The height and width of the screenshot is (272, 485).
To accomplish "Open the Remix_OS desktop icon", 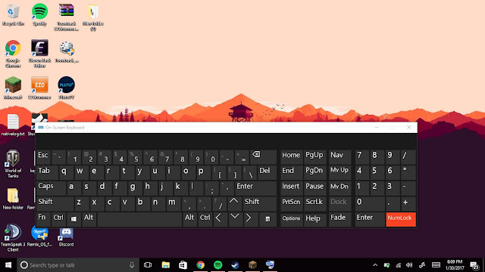I will click(39, 236).
